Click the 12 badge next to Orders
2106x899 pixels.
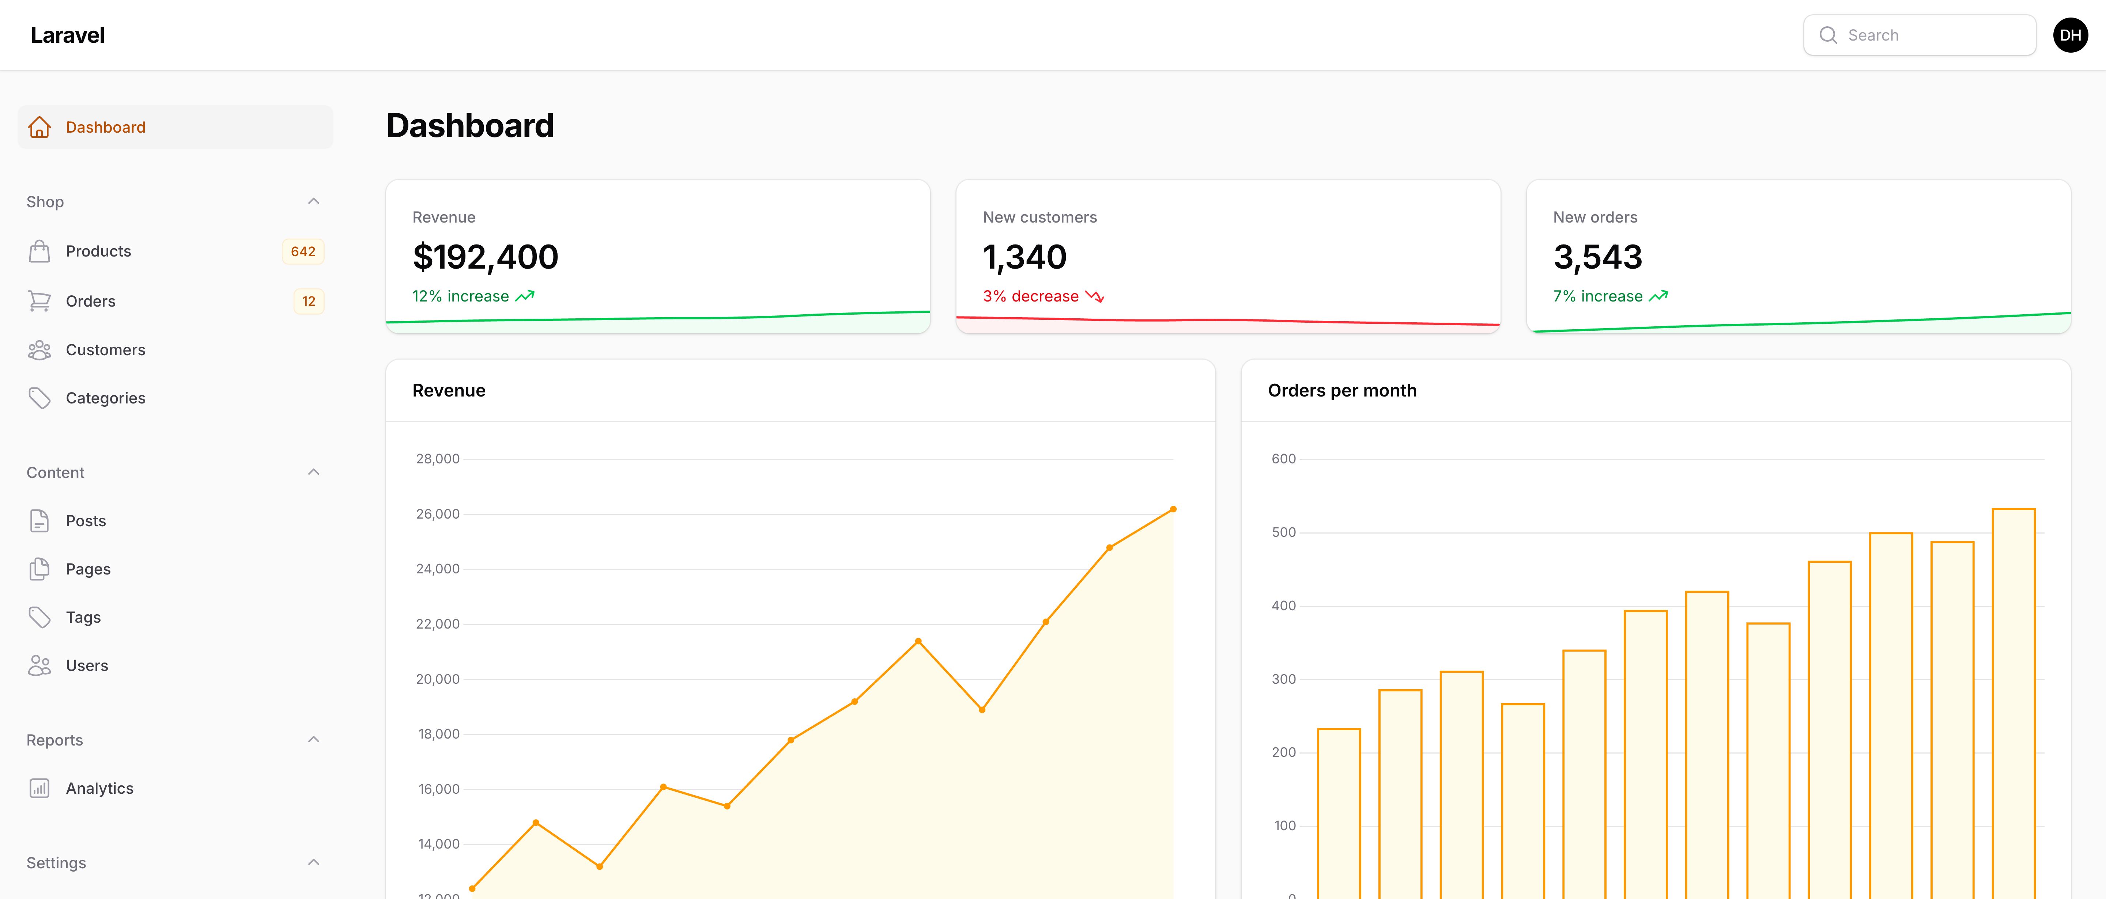[x=308, y=301]
